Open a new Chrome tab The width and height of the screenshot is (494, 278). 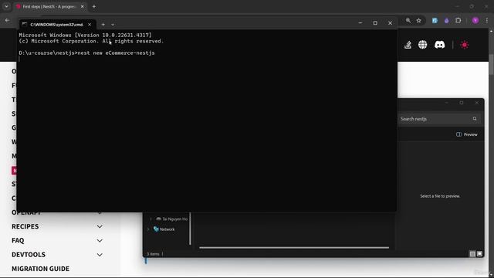94,6
